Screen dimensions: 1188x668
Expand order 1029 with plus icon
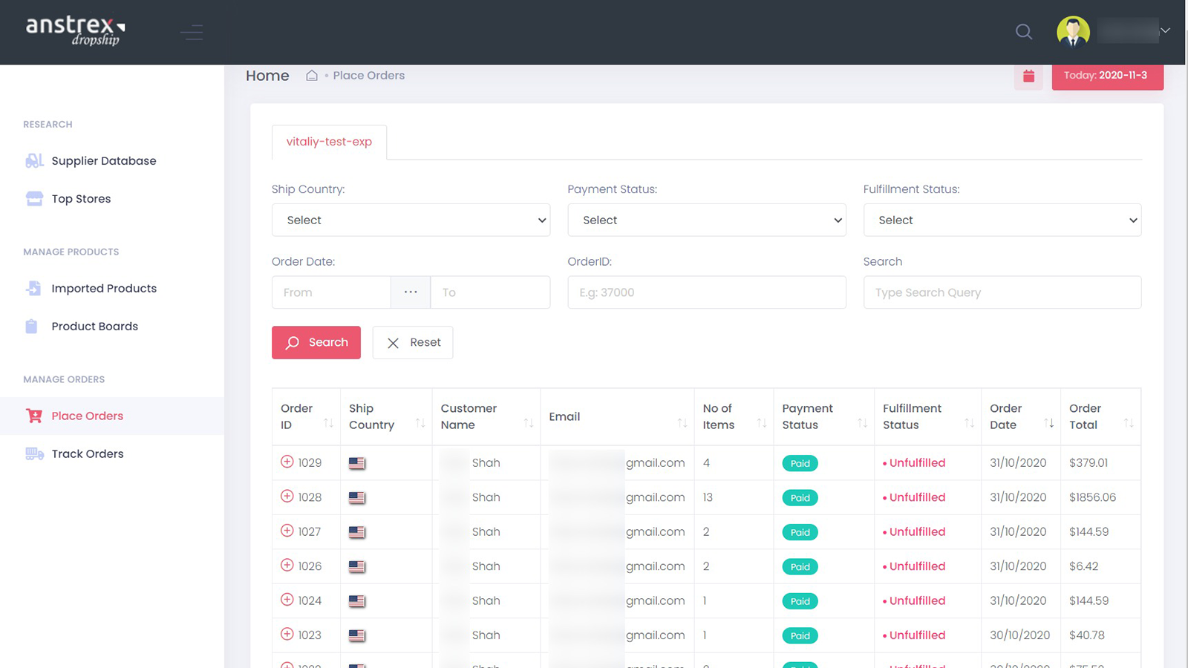287,462
